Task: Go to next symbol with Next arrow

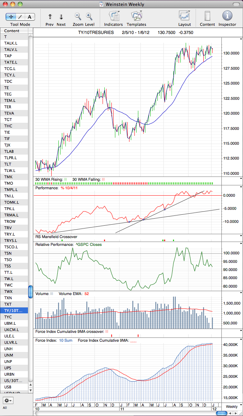Action: 61,17
